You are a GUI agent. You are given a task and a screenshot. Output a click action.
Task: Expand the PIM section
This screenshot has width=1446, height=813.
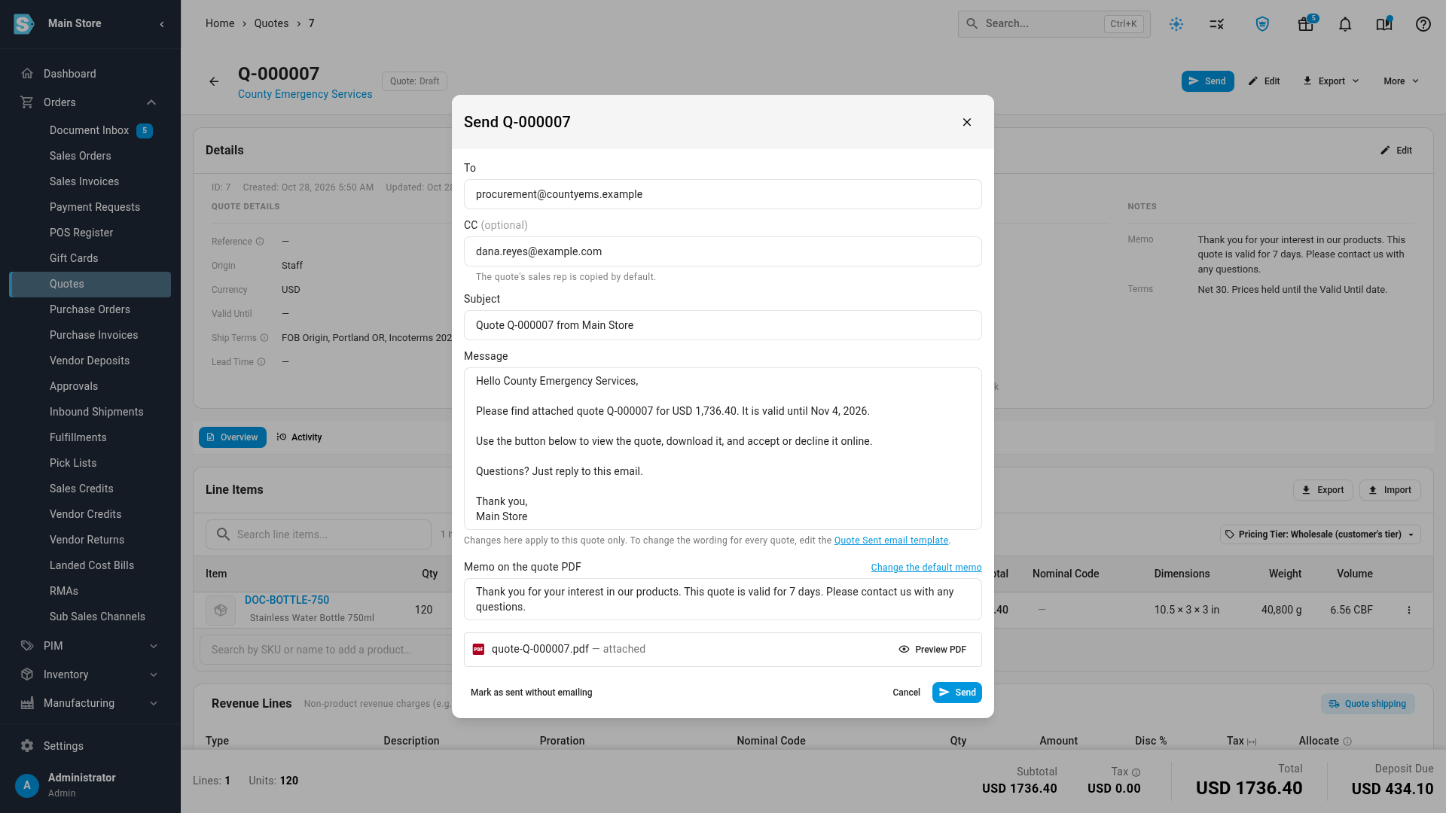(154, 646)
